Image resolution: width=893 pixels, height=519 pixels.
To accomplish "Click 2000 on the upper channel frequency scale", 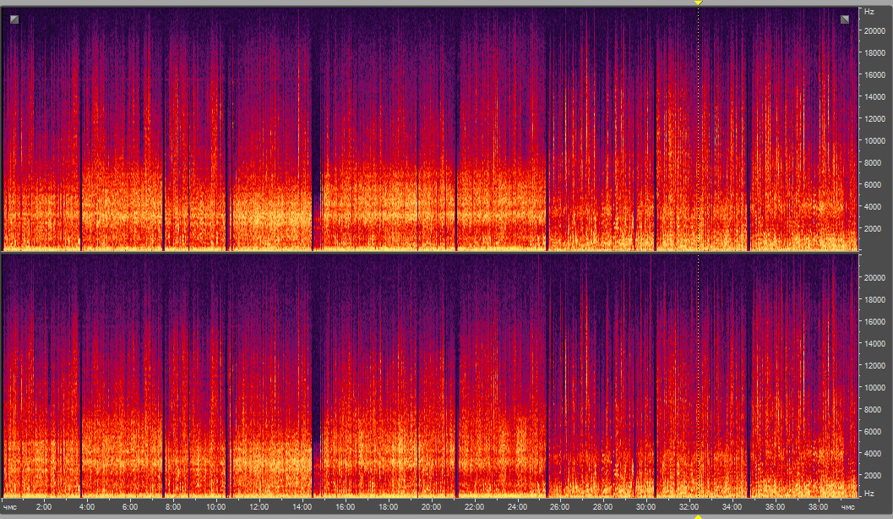I will click(x=873, y=228).
